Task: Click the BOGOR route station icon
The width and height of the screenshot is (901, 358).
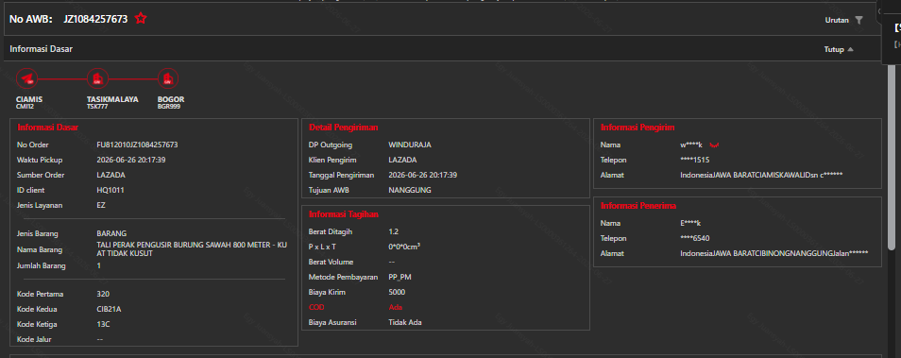Action: [168, 78]
